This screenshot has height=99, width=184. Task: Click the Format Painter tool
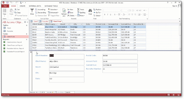point(21,15)
